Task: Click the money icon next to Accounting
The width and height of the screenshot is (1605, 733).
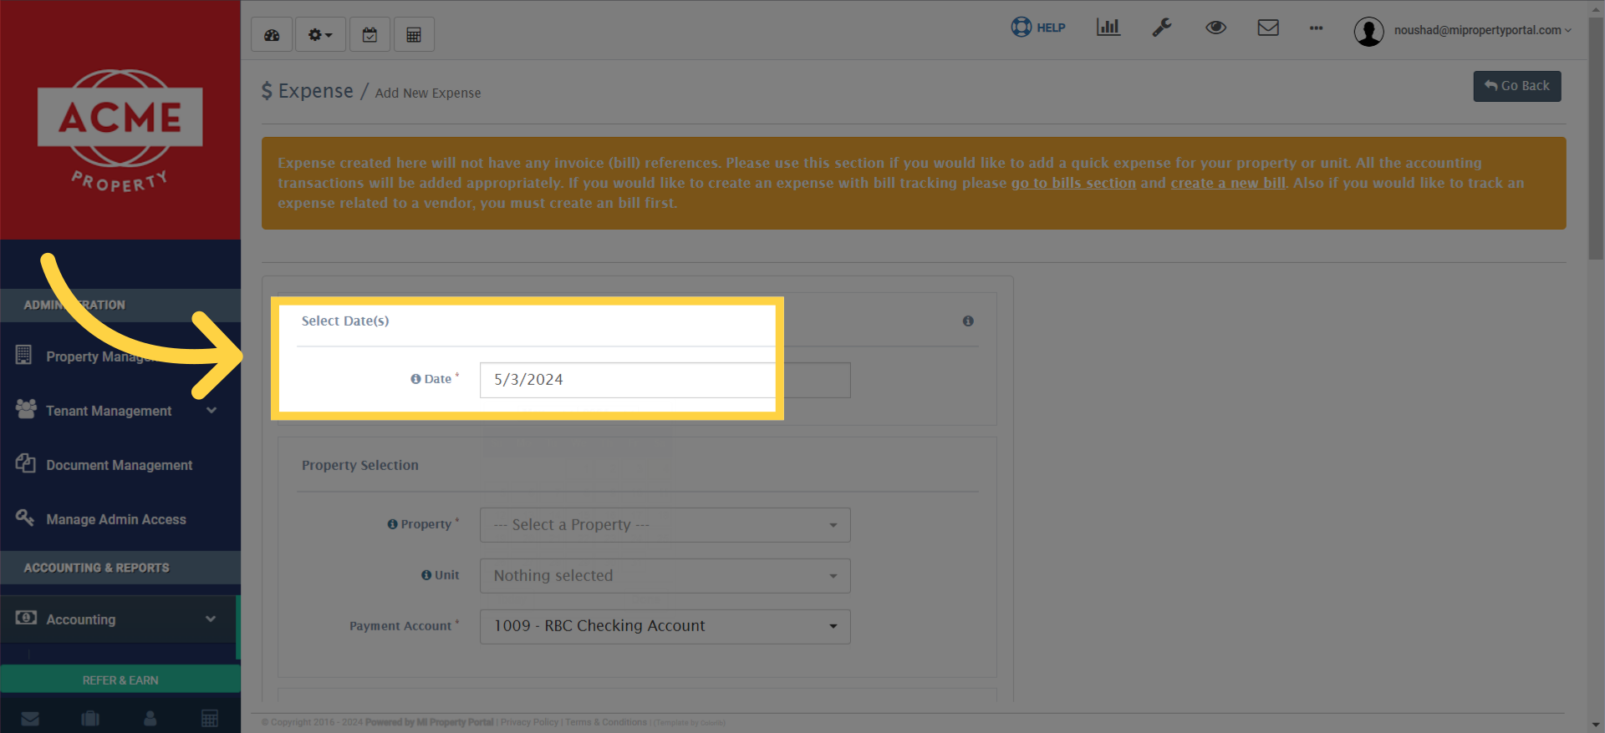Action: coord(26,618)
